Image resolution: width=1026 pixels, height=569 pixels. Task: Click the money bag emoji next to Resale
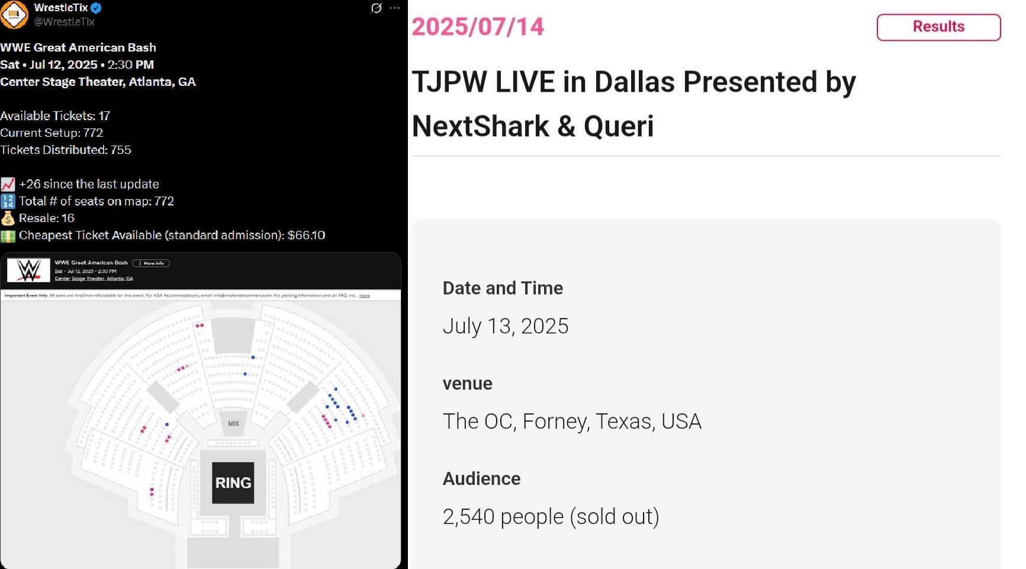coord(8,218)
